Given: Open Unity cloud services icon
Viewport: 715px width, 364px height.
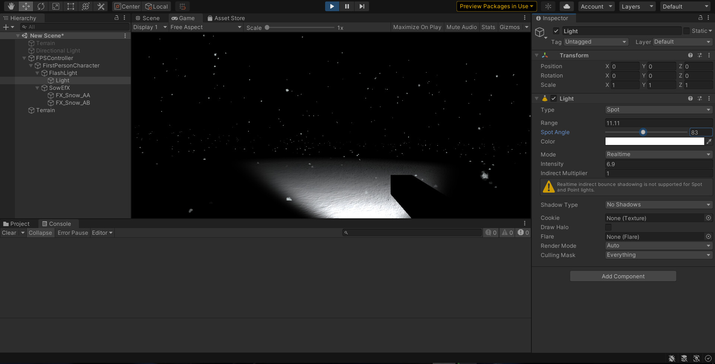Looking at the screenshot, I should (566, 6).
